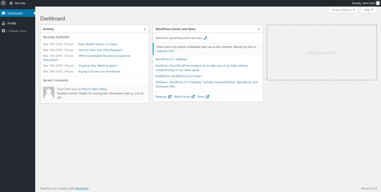Open post When Smartwatch Become an Expensive Distraction
Viewport: 381px width, 192px height.
(87, 58)
